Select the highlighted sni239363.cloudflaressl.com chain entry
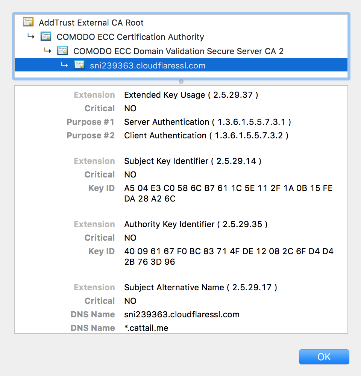The image size is (361, 376). (x=147, y=65)
